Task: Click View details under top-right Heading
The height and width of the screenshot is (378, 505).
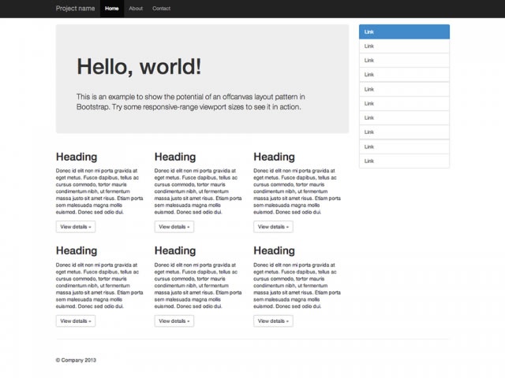Action: tap(273, 227)
